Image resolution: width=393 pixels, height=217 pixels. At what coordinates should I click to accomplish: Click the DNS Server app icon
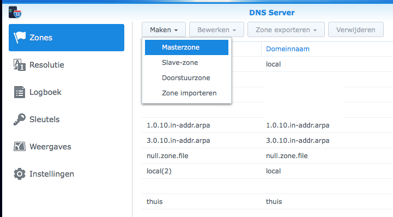tap(15, 12)
